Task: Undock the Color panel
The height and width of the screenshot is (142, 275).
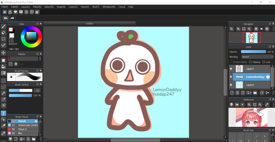Action: point(37,24)
